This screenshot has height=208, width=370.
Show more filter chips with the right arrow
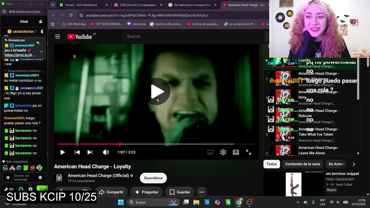(x=354, y=164)
